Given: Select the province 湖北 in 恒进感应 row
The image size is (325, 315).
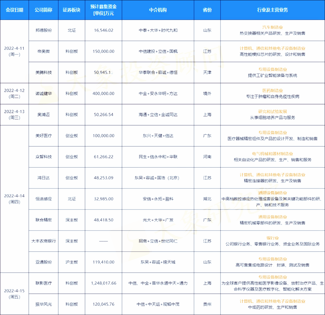Looking at the screenshot, I should 207,199.
